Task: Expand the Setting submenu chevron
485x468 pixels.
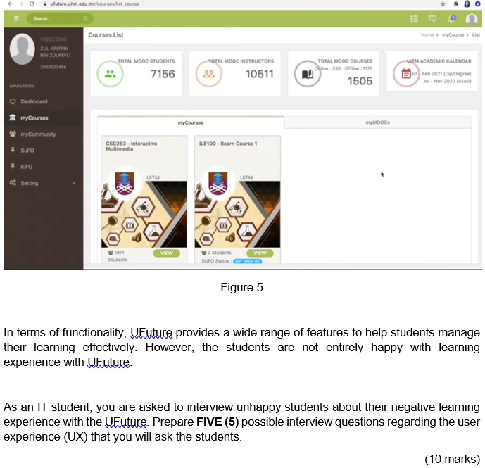Action: click(x=74, y=183)
